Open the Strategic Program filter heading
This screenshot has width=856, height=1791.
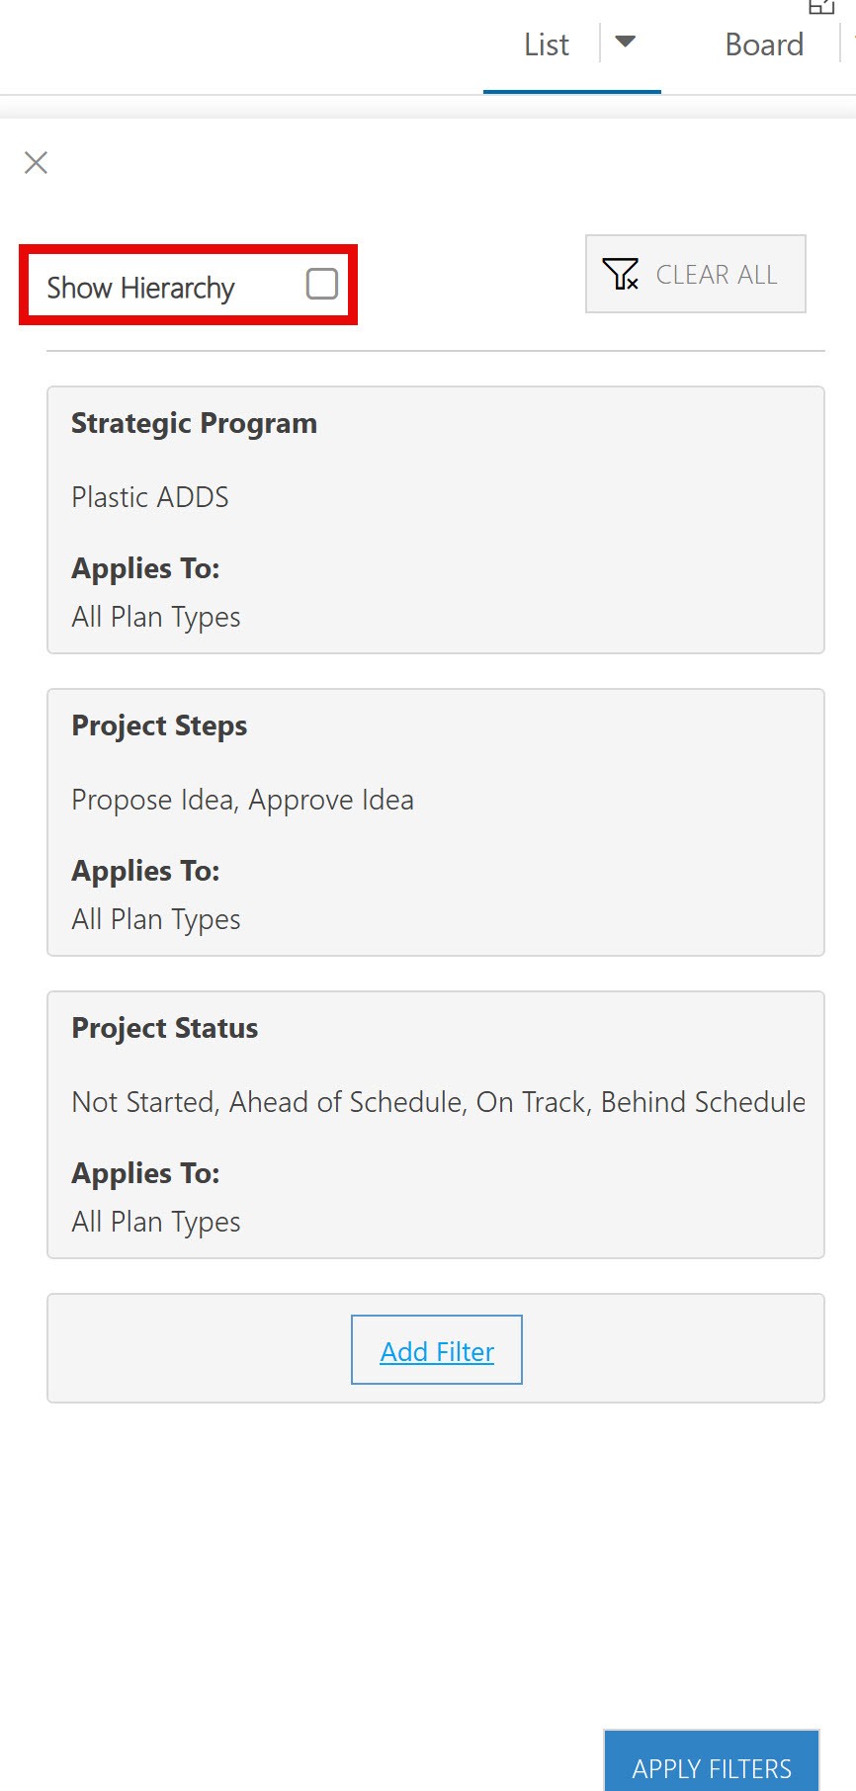[194, 423]
